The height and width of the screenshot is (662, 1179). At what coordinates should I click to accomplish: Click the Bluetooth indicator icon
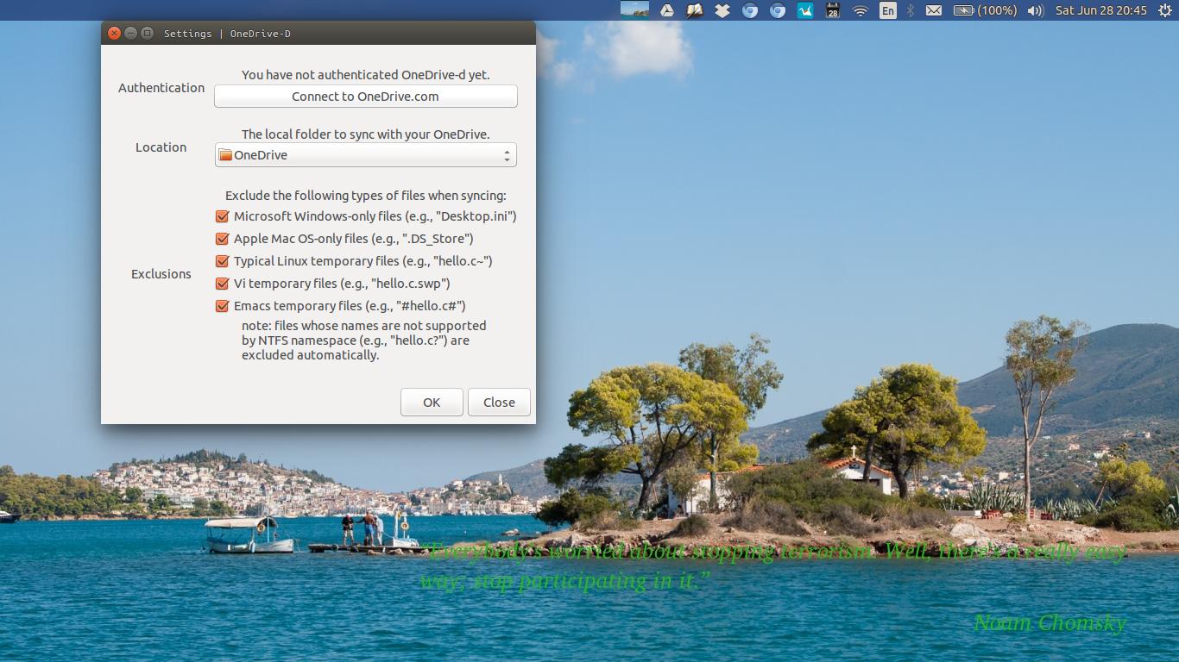(910, 10)
